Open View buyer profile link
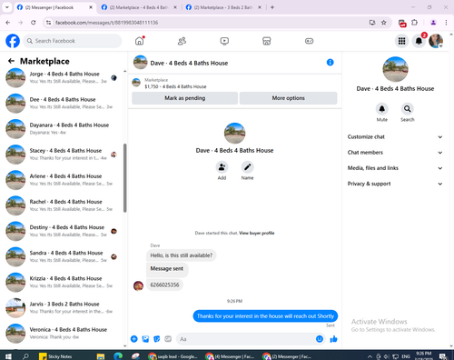454x360 pixels. pyautogui.click(x=257, y=233)
